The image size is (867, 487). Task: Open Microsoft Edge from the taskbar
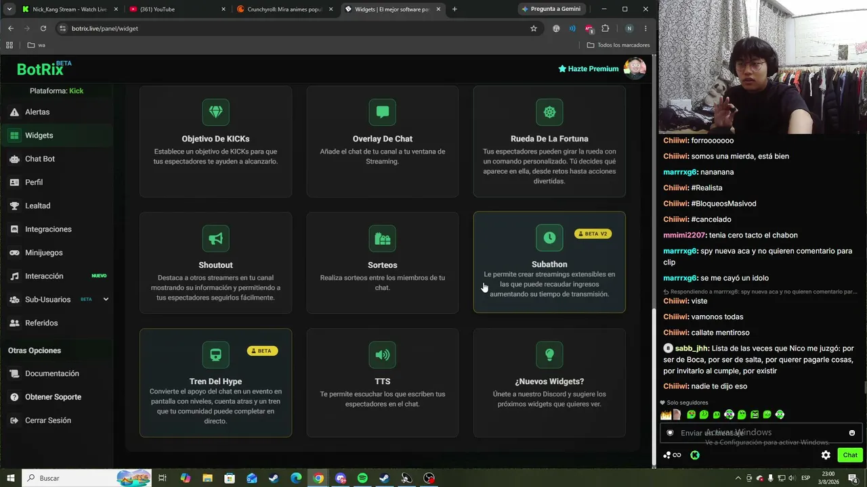tap(296, 478)
